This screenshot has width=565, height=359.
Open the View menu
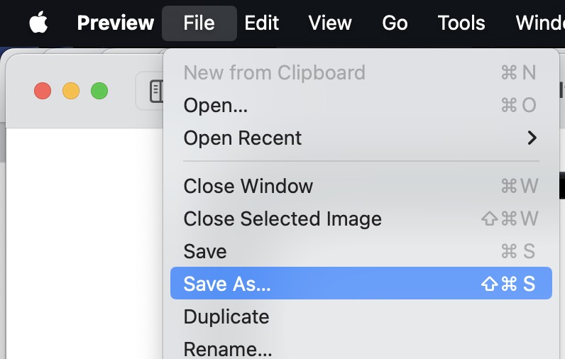330,23
